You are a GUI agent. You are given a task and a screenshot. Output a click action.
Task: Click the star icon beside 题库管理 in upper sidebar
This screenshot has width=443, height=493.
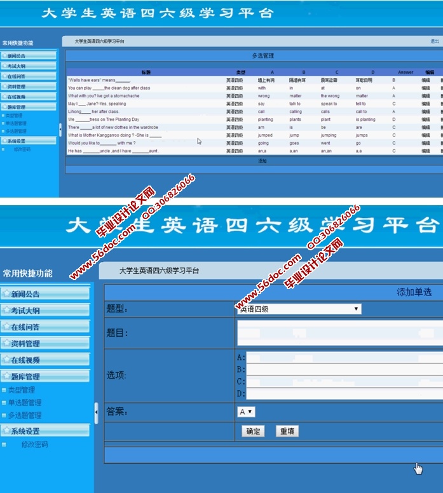point(4,107)
